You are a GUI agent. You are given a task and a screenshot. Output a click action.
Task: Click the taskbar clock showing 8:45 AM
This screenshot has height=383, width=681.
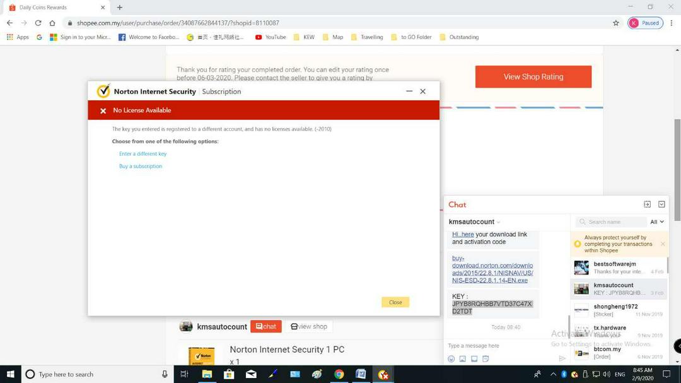pos(643,374)
